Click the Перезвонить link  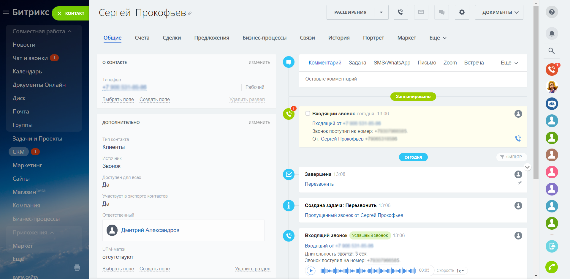pyautogui.click(x=319, y=184)
